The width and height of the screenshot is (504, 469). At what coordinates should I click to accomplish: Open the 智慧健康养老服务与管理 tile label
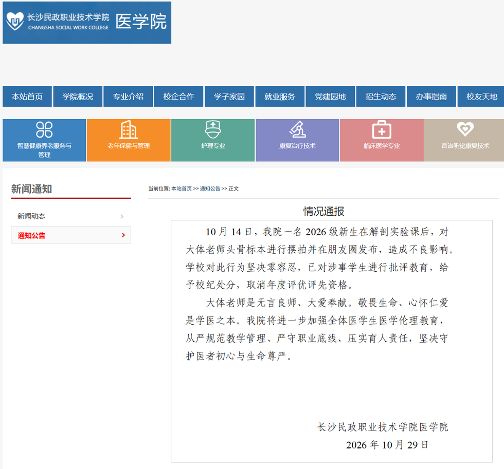44,150
